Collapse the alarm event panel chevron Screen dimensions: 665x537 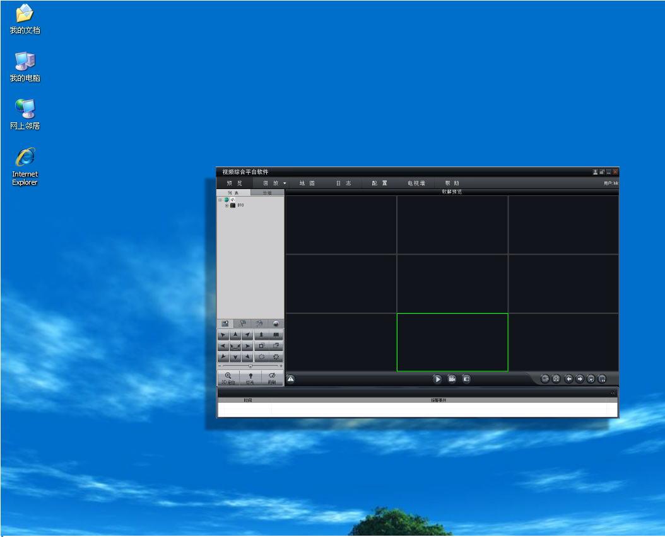click(613, 393)
